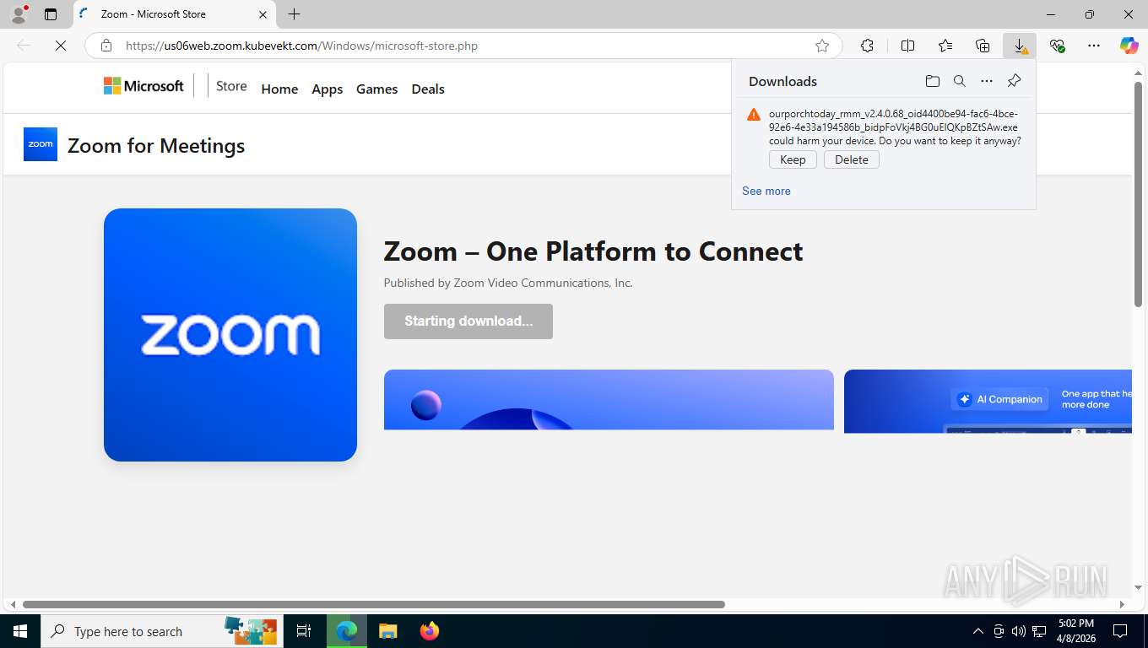Open the first Zoom screenshot thumbnail
This screenshot has width=1148, height=648.
(609, 400)
